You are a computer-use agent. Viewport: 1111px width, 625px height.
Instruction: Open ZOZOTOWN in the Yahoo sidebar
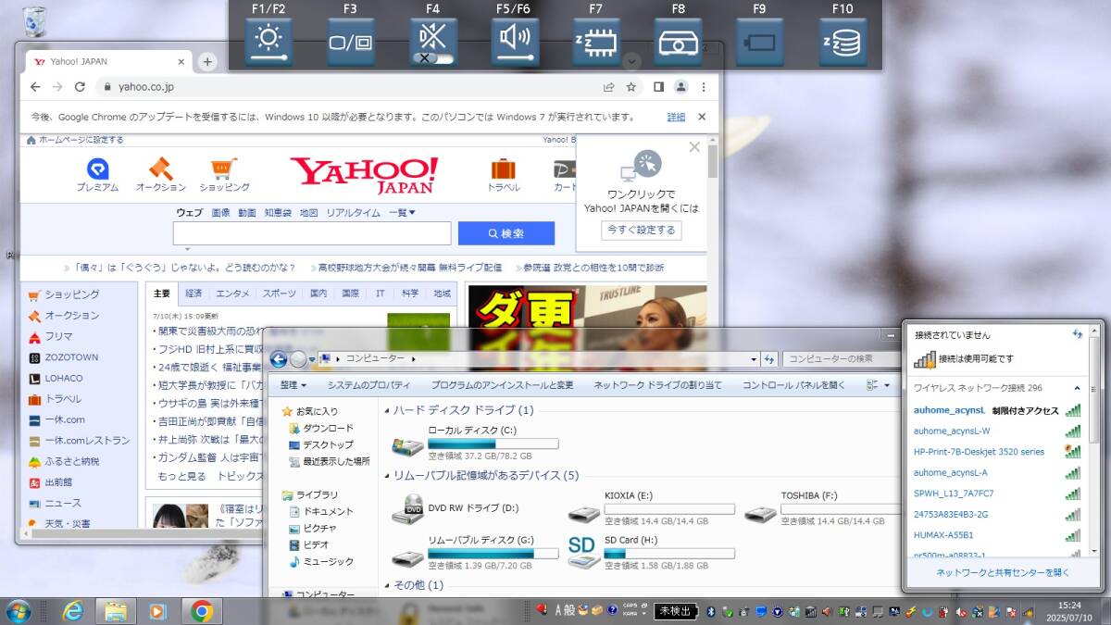point(71,357)
